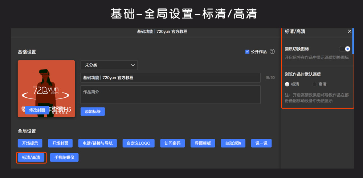Select the 标清 radio option
Viewport: 363px width, 178px height.
[x=287, y=84]
